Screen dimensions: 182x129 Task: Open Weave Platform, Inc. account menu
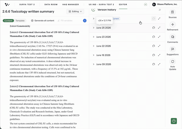tap(165, 5)
